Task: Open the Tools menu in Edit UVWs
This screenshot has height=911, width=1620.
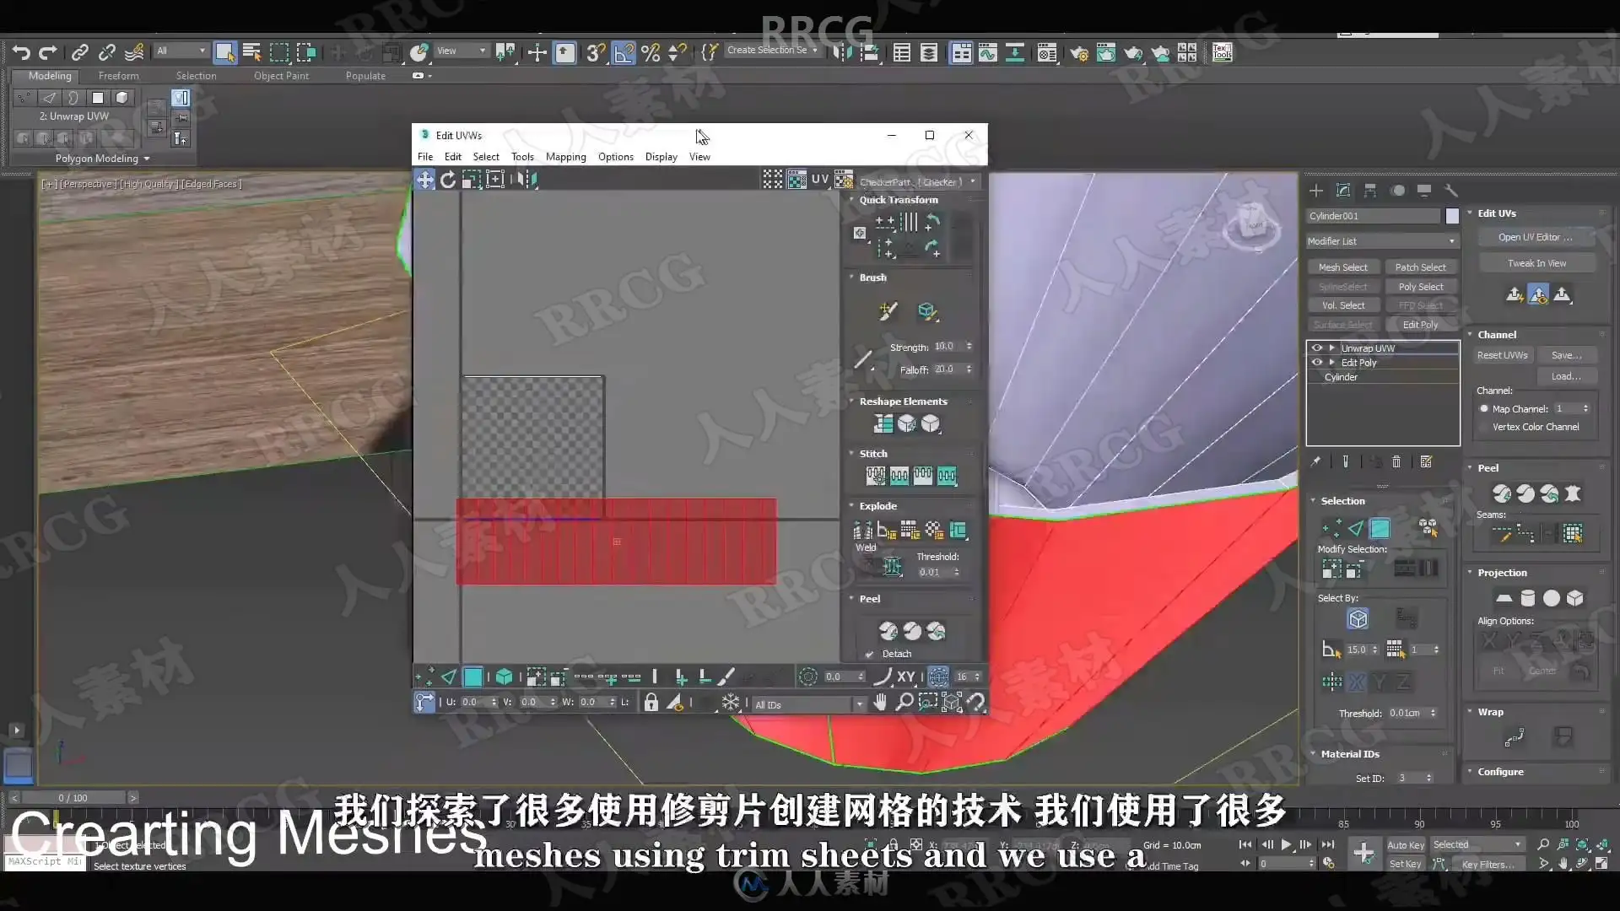Action: point(522,157)
